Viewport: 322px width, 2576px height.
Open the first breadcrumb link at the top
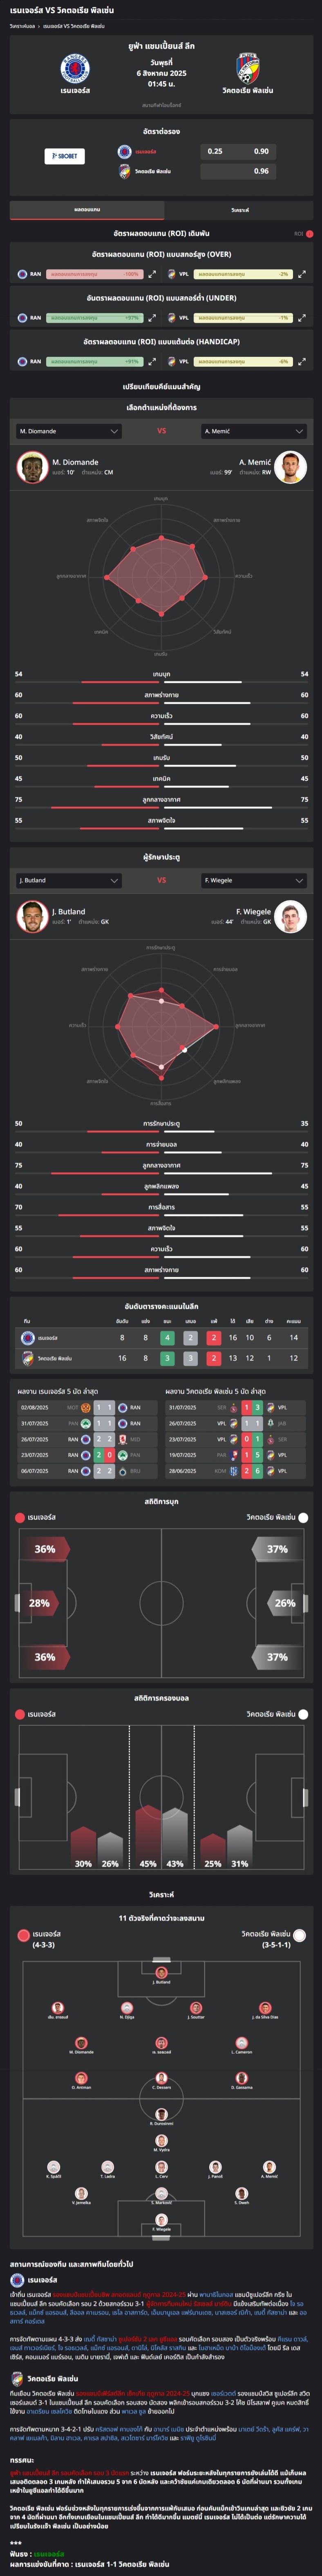(x=23, y=26)
